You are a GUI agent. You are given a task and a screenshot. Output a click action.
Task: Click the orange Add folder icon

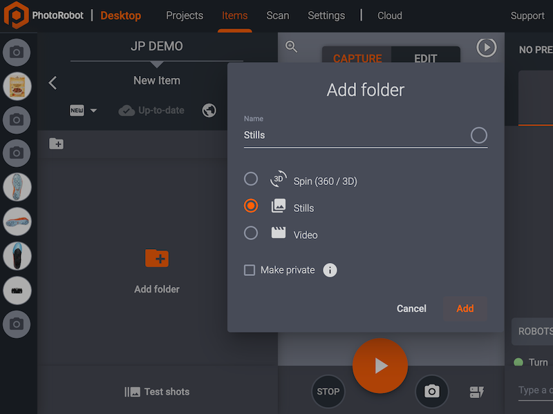click(157, 259)
